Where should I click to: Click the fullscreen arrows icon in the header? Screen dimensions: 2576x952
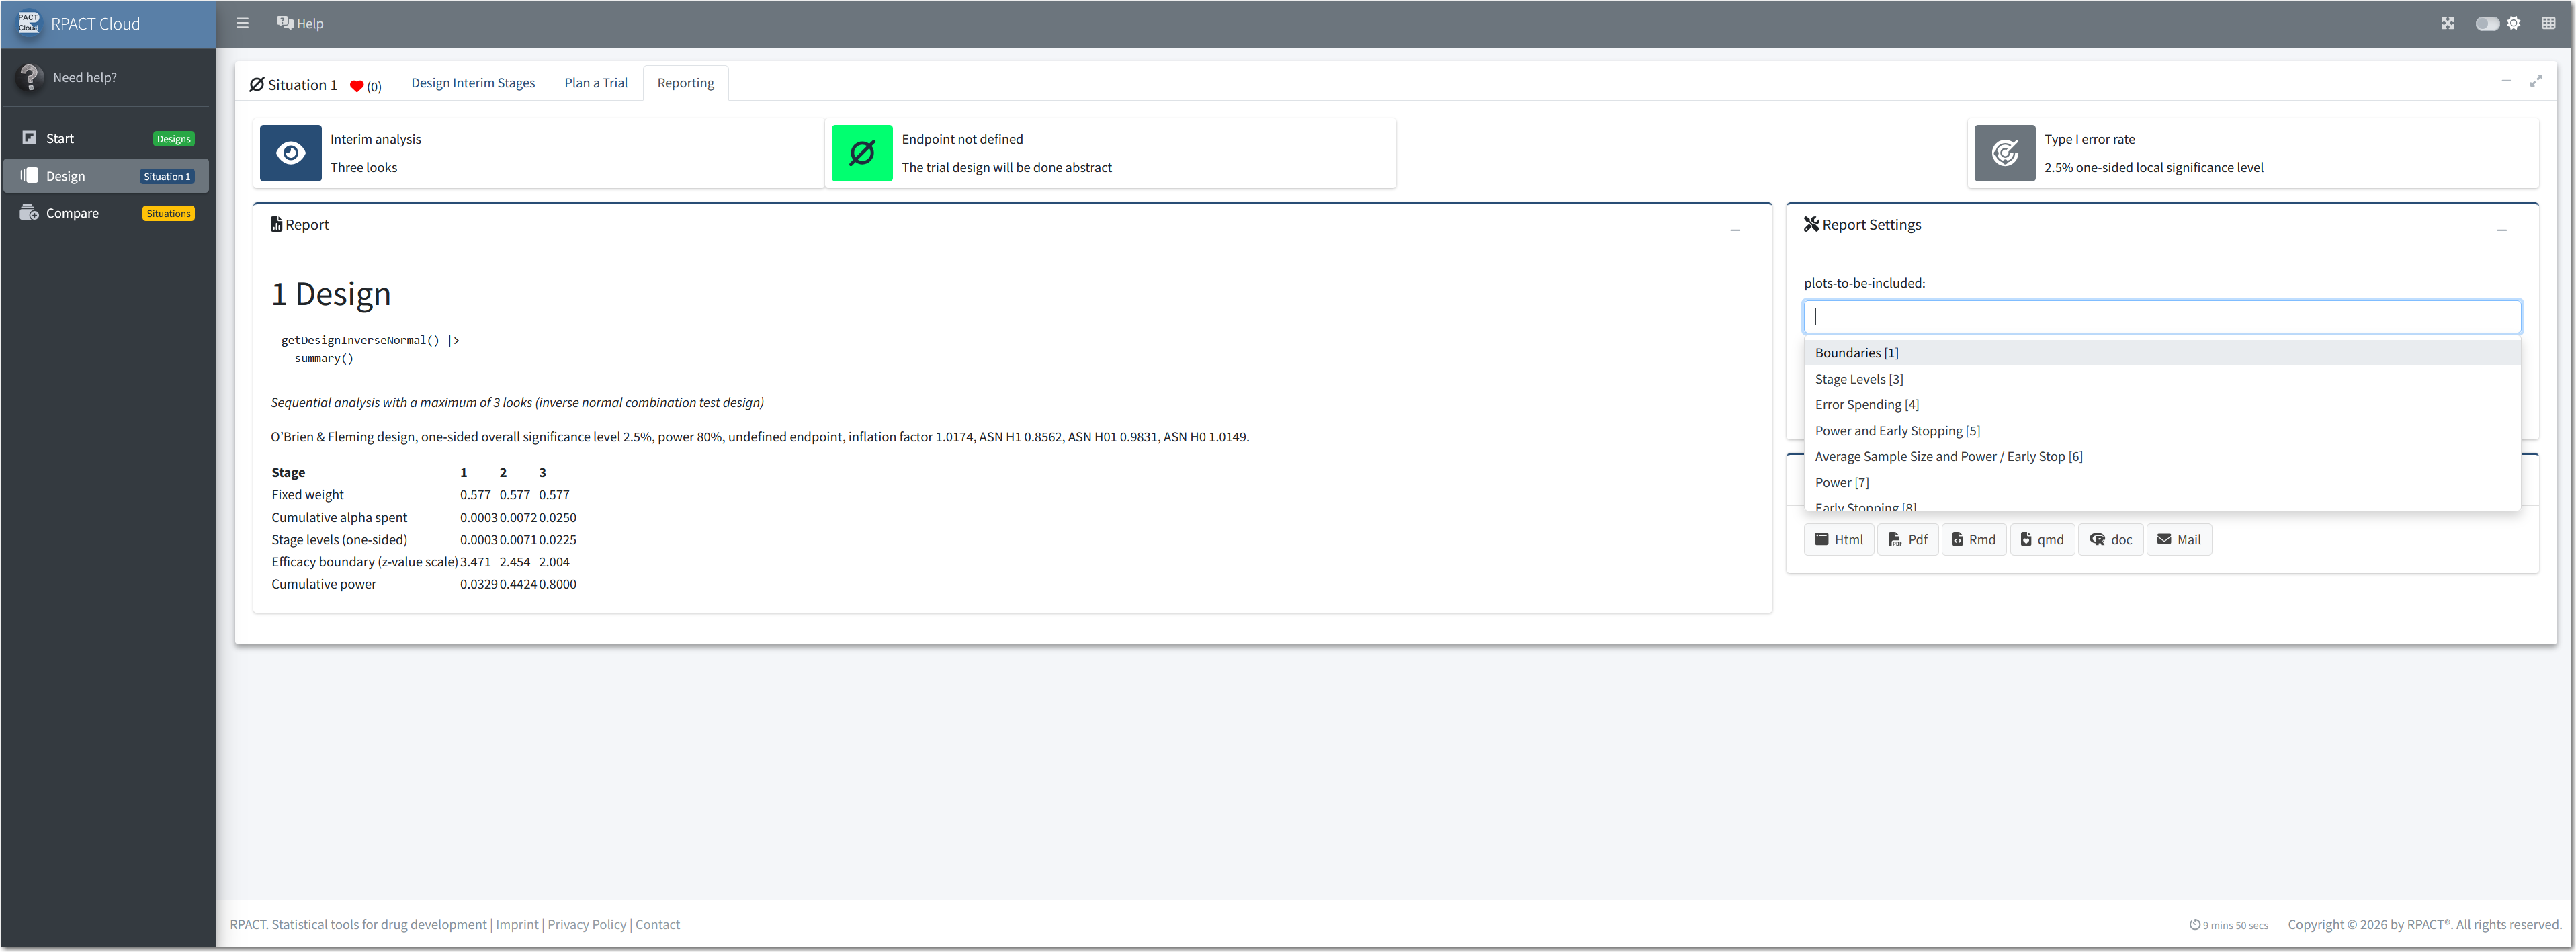[x=2447, y=23]
